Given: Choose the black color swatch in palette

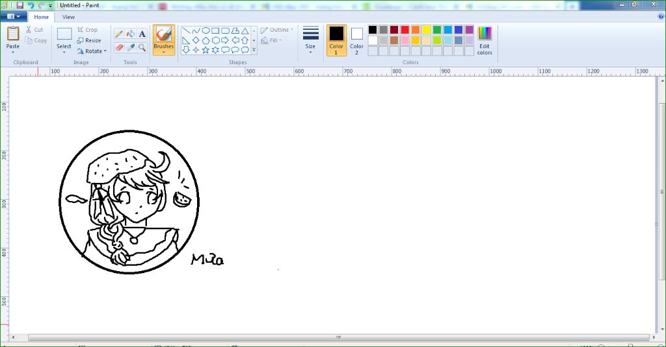Looking at the screenshot, I should pos(373,30).
